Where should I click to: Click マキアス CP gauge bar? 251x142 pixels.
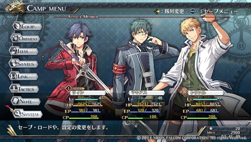143,118
